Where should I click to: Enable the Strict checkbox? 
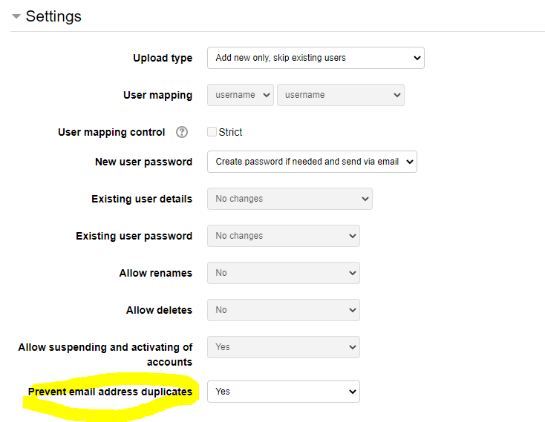[x=212, y=132]
